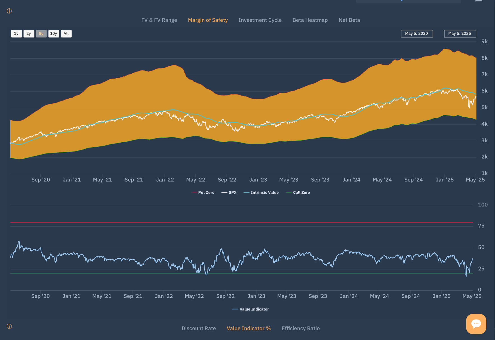Toggle the Value Indicator legend series
Image resolution: width=495 pixels, height=340 pixels.
[251, 309]
